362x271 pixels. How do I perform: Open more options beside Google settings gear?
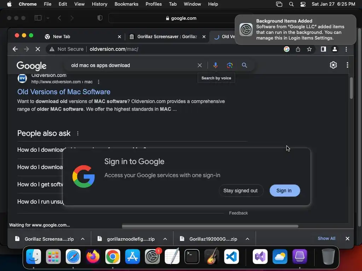click(347, 65)
